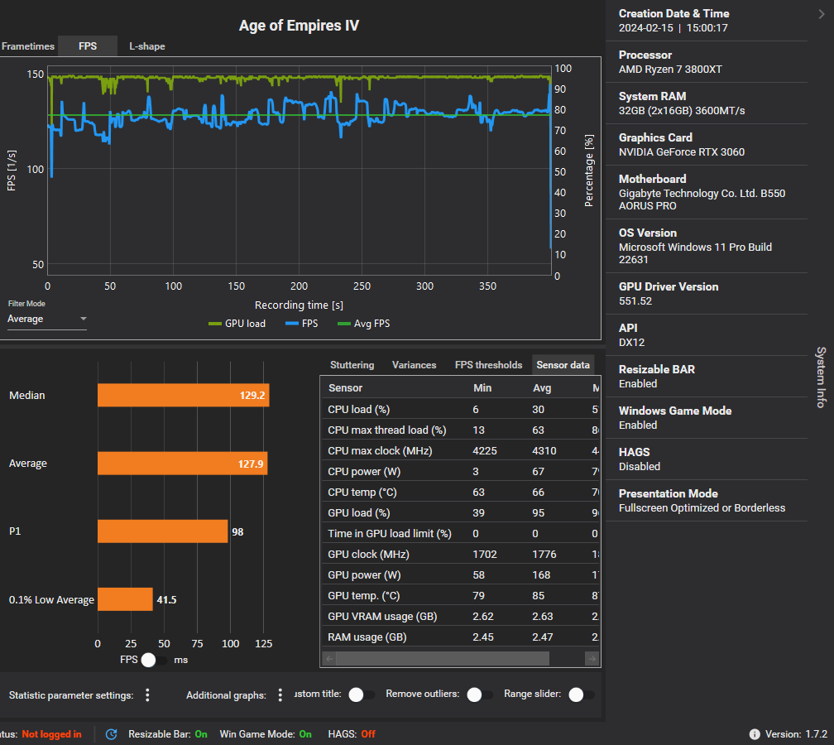Click the Min column header

pos(482,388)
